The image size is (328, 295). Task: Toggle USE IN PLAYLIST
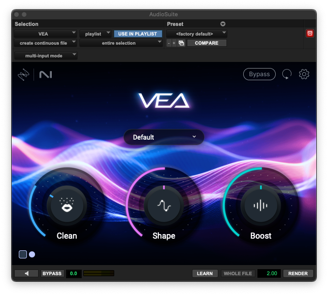[138, 34]
